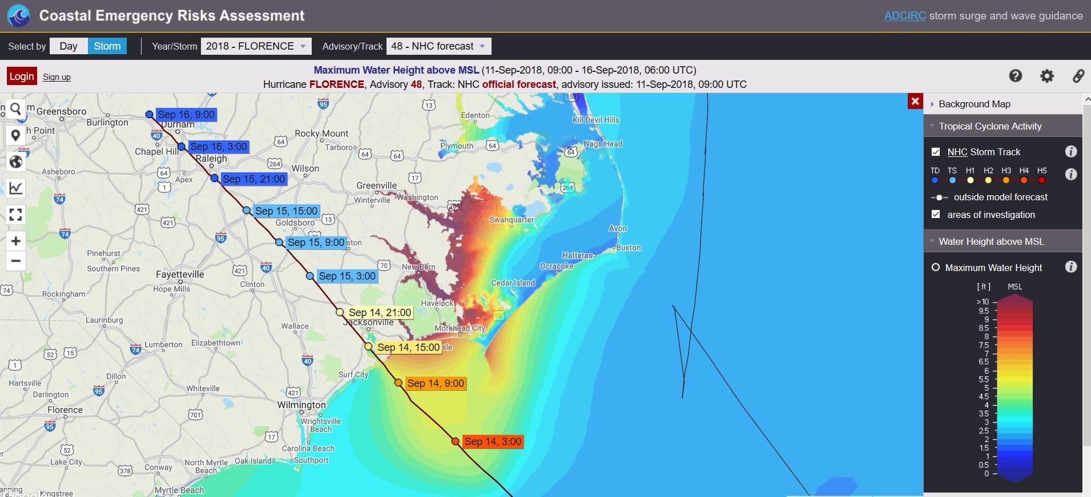This screenshot has height=497, width=1091.
Task: Select the Sep 15, 15:00 track point
Action: point(247,211)
